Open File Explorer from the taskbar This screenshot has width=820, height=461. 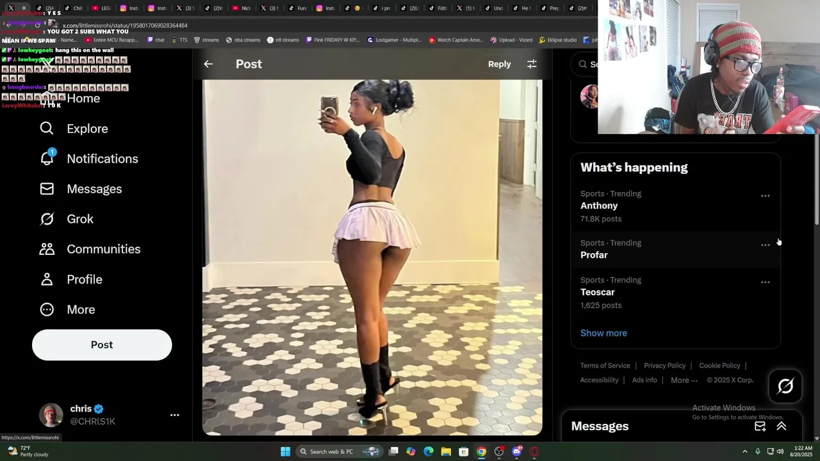point(446,451)
